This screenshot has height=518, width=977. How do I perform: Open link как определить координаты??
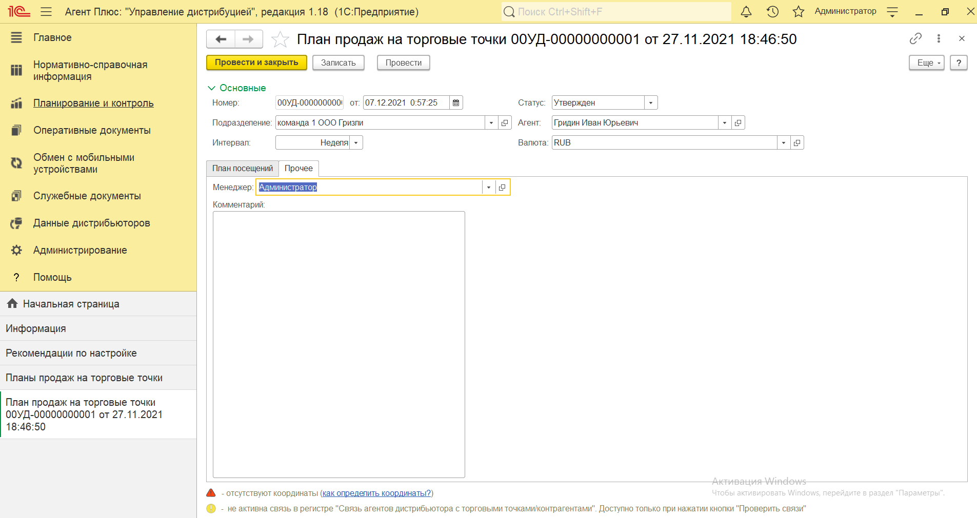click(x=376, y=493)
